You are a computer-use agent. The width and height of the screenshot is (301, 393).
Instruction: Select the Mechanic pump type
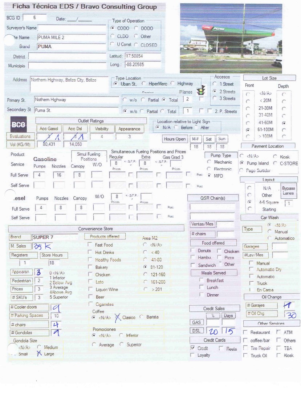coord(209,162)
